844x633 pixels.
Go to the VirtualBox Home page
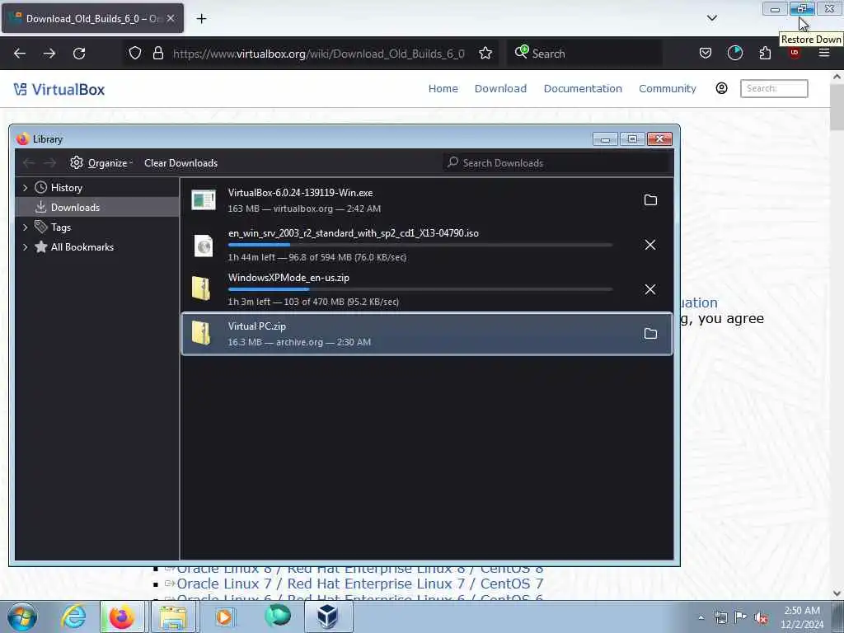pyautogui.click(x=443, y=89)
